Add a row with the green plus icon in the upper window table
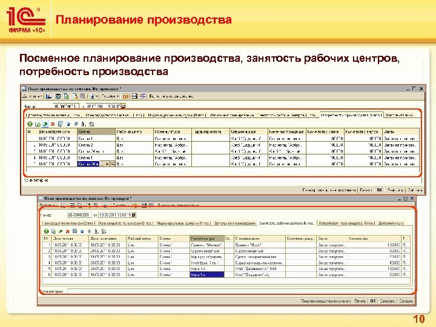 point(30,124)
